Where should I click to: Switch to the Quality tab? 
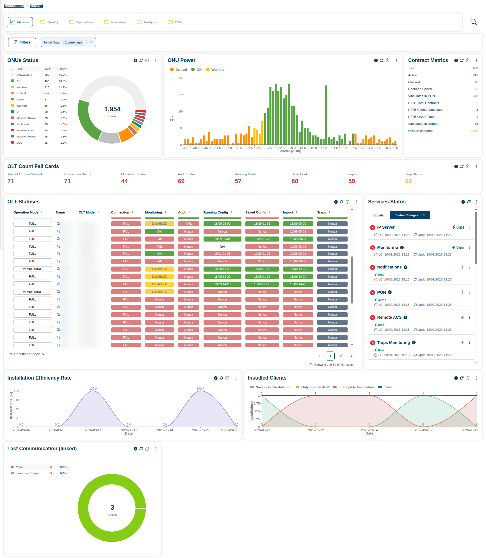50,22
